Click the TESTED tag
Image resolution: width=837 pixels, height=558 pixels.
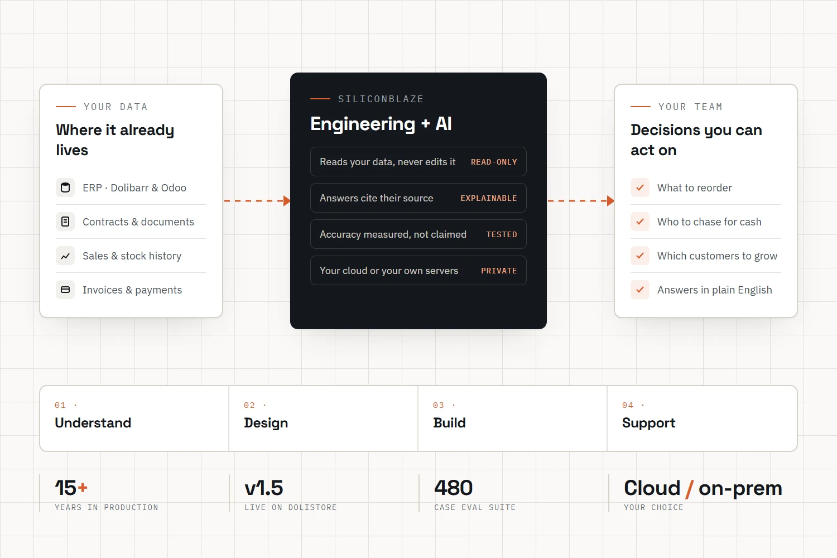(502, 234)
